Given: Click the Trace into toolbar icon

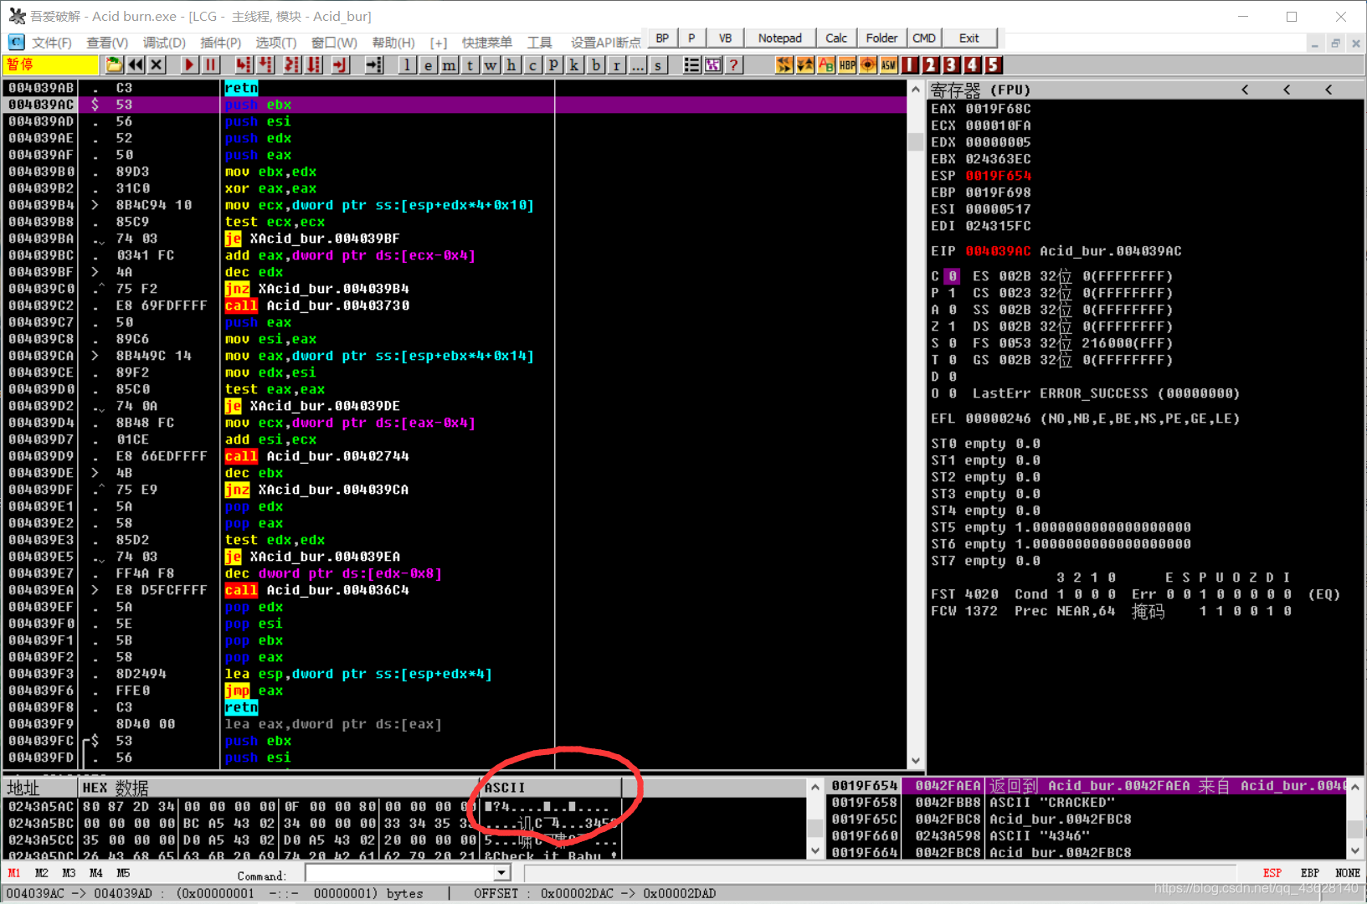Looking at the screenshot, I should [291, 64].
